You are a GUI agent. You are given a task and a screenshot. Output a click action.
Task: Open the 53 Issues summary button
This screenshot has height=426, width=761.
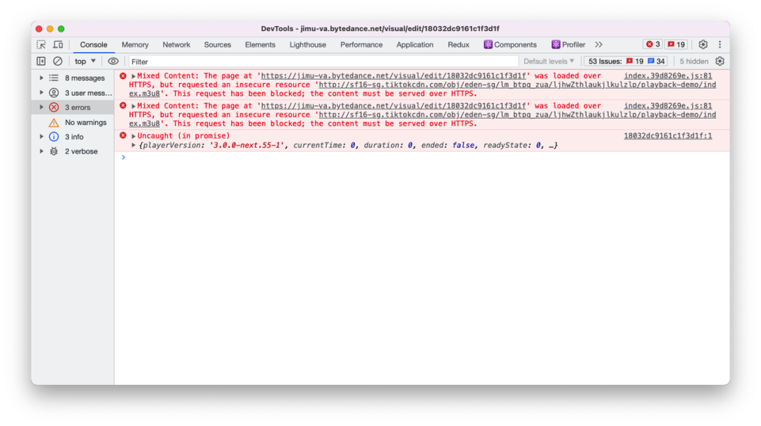pos(626,61)
